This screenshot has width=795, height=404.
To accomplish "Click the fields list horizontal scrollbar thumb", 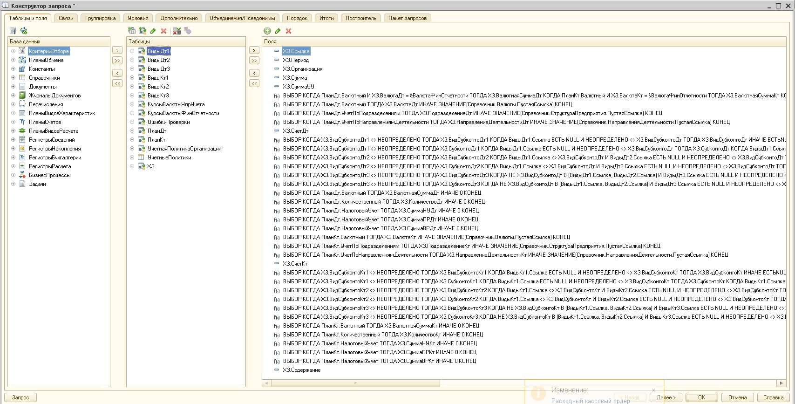I will click(x=355, y=383).
